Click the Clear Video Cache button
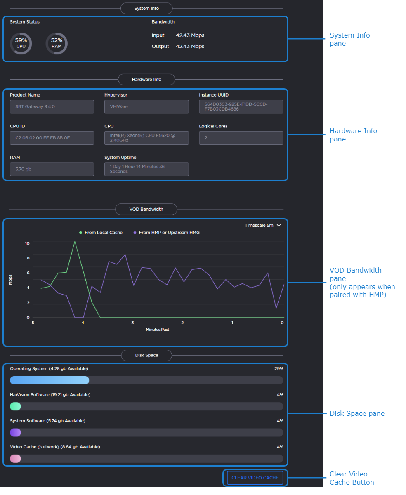Screen dimensions: 406x495 pyautogui.click(x=255, y=478)
